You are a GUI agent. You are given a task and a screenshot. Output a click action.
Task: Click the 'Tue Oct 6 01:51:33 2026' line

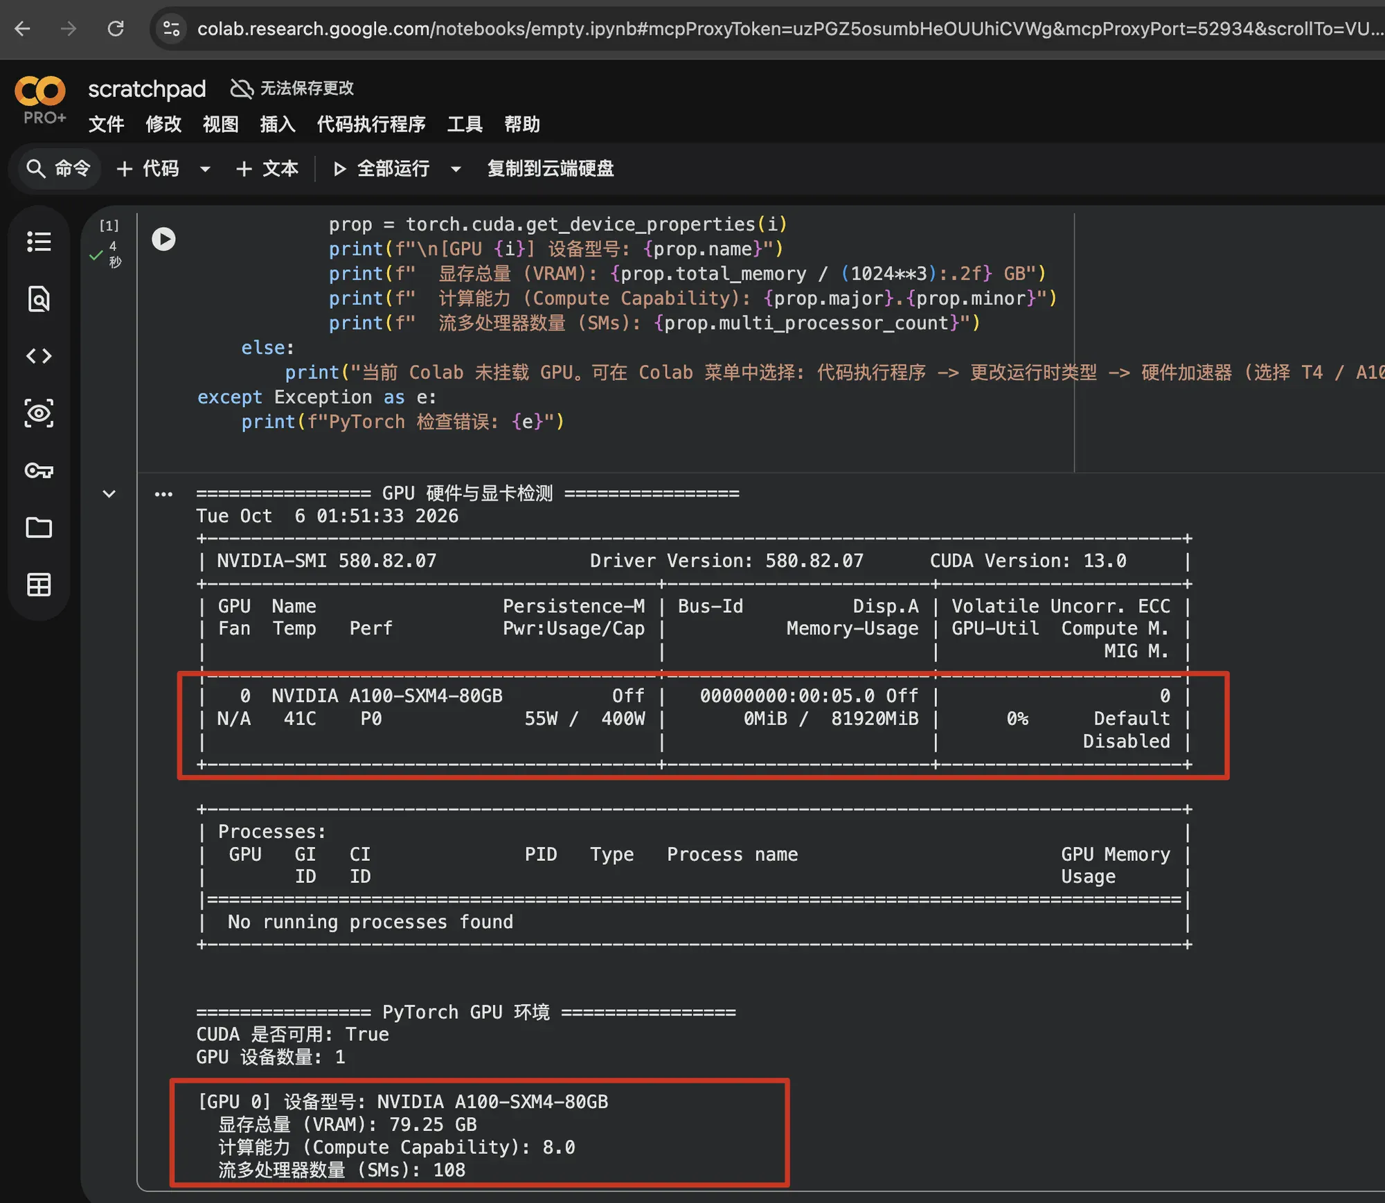click(x=327, y=516)
